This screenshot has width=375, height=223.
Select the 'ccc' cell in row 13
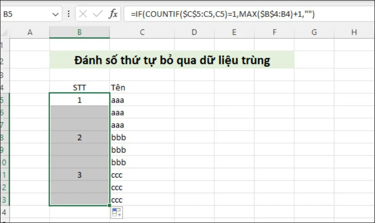coord(142,199)
